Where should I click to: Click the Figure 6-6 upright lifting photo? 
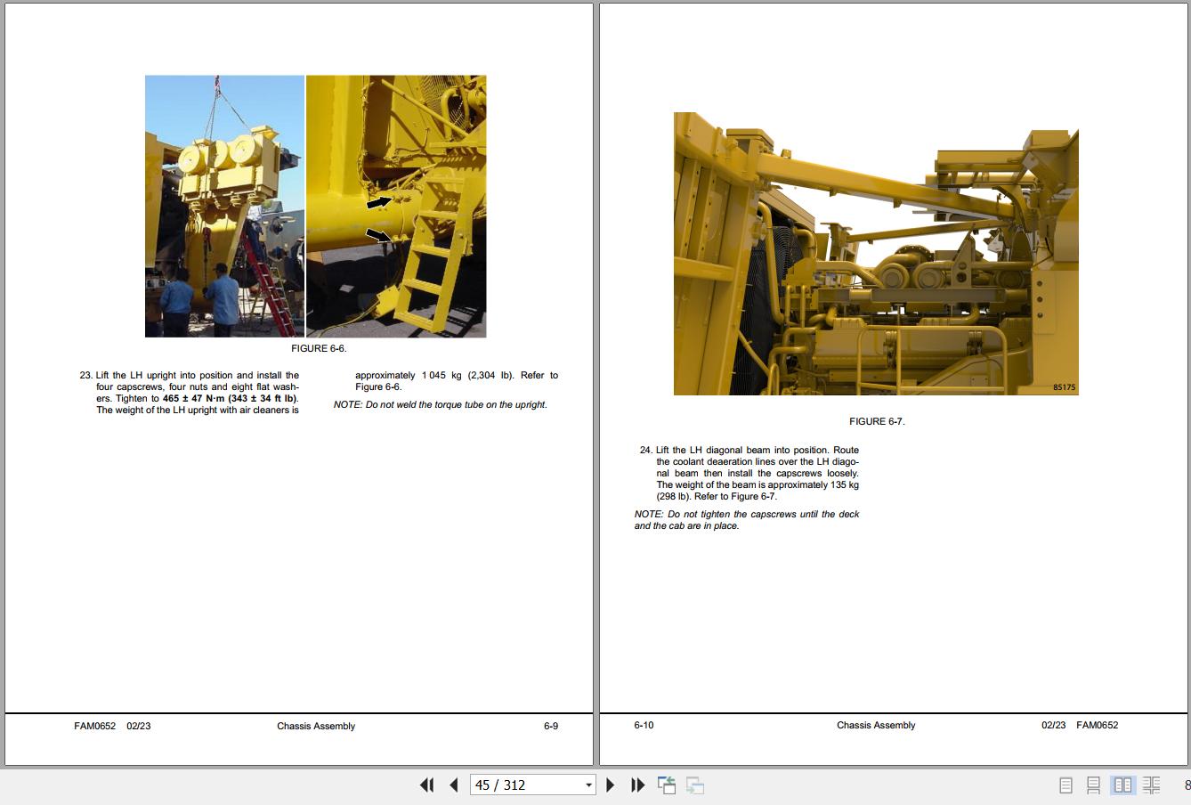[224, 206]
